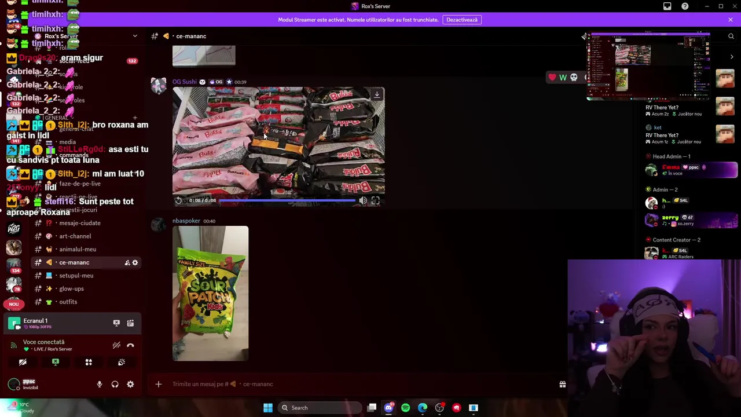Toggle noise suppression icon
This screenshot has height=417, width=741.
tap(116, 345)
